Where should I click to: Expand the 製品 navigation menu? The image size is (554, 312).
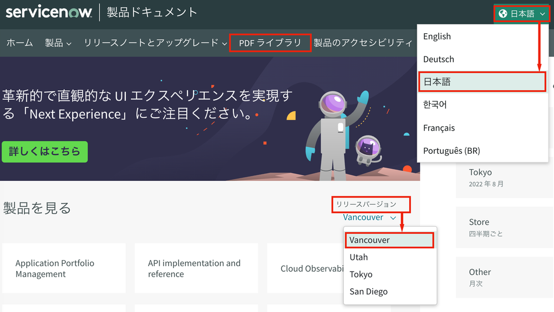point(58,43)
